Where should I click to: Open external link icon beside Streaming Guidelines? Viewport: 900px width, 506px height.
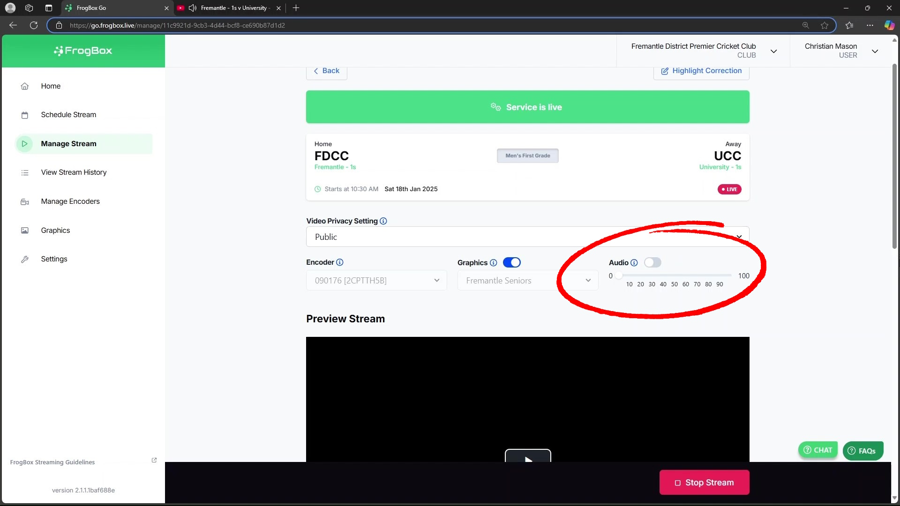pos(154,461)
